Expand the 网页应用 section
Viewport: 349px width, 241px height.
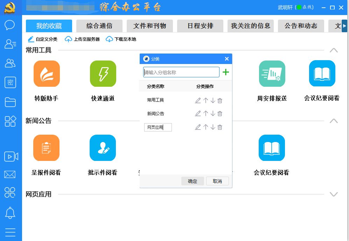point(334,194)
